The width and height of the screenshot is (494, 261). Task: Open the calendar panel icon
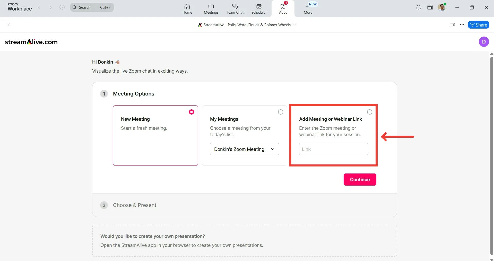430,7
